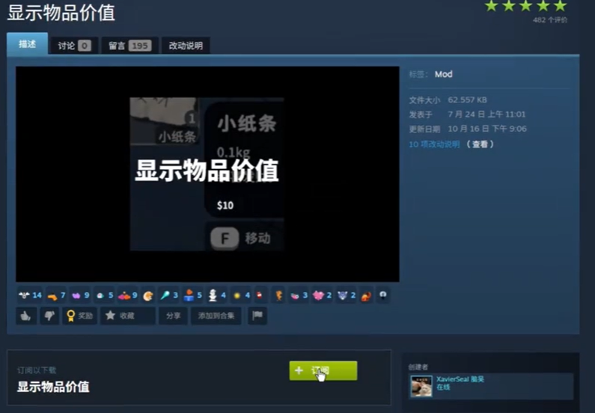Open creator XavierSeal profile link

pos(460,379)
